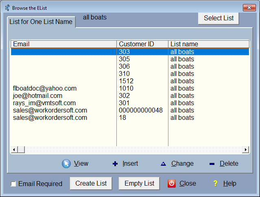Click the horizontal scrollbar left arrow

pyautogui.click(x=14, y=149)
